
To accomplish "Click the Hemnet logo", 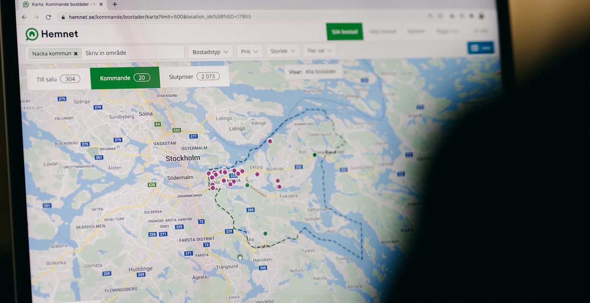I will 52,34.
